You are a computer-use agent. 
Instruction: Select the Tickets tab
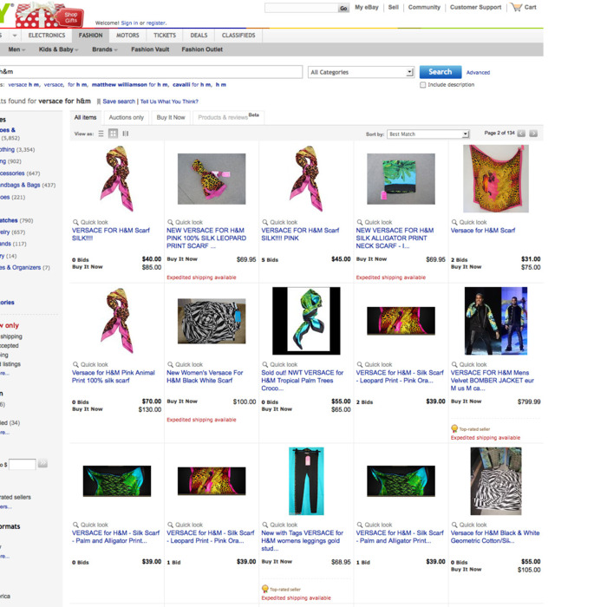tap(165, 36)
